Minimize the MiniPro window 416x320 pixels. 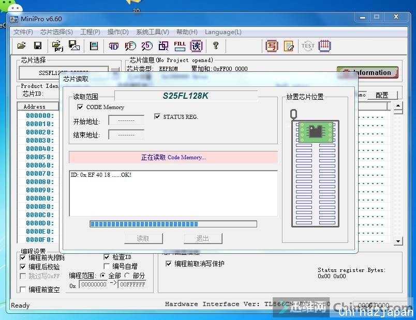(x=363, y=18)
